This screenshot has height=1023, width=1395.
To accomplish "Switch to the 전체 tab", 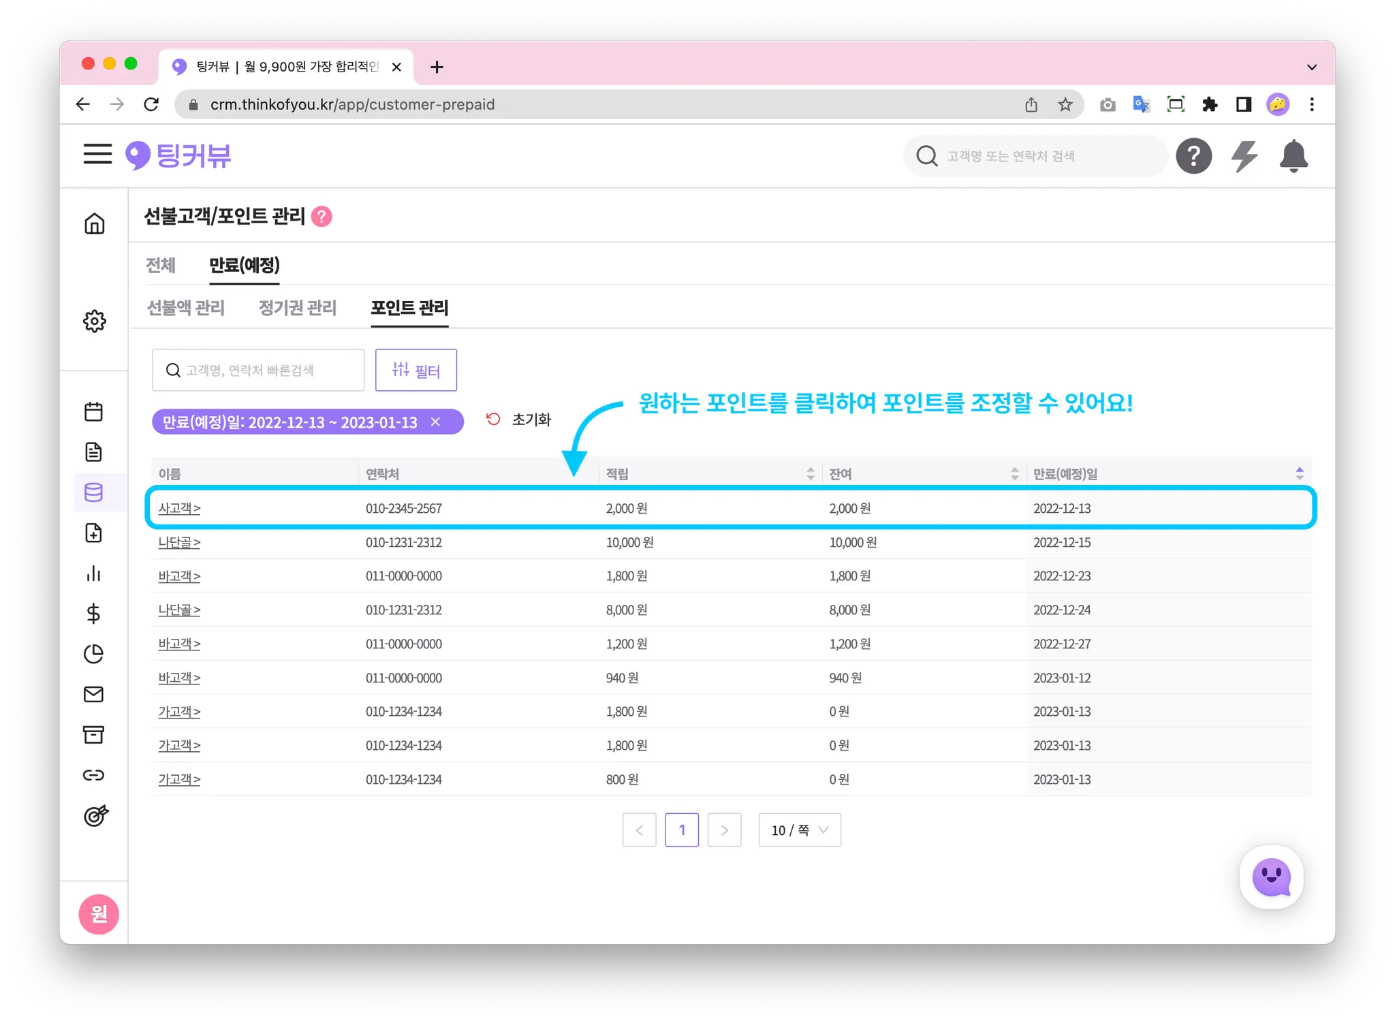I will point(161,265).
